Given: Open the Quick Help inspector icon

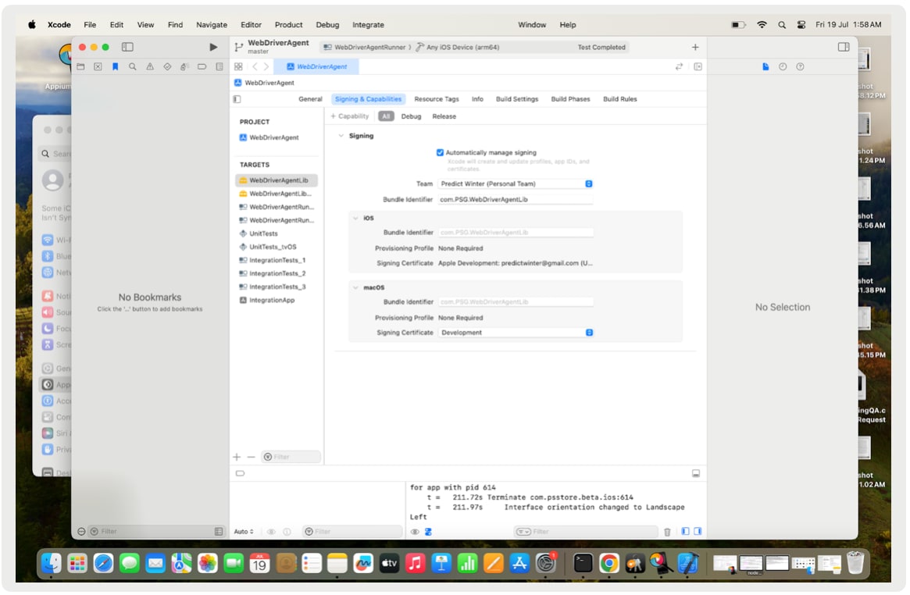Looking at the screenshot, I should click(x=800, y=67).
